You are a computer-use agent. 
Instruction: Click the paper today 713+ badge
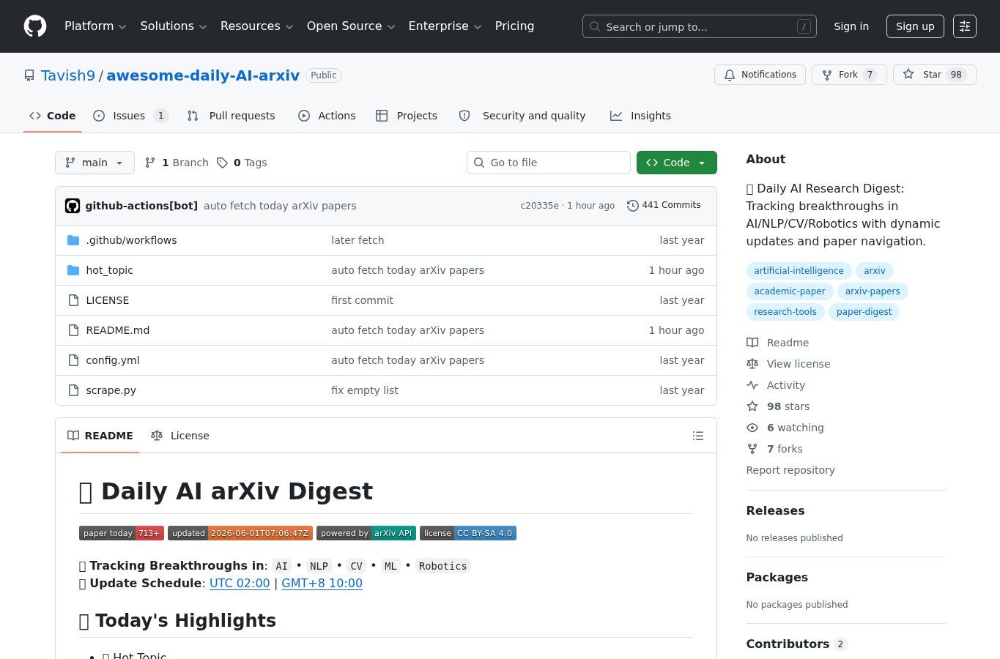pos(122,533)
